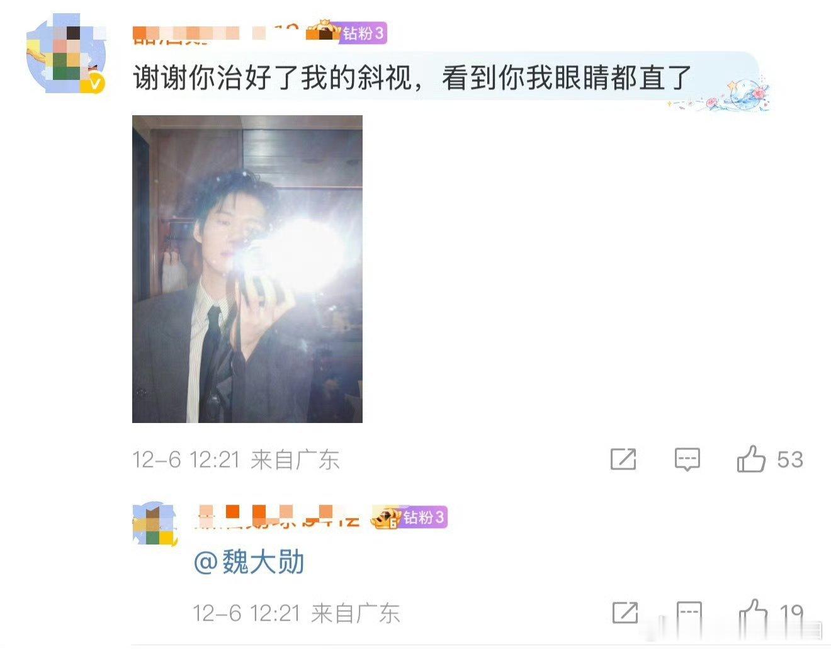View the attached mirror selfie photo
The width and height of the screenshot is (831, 649).
pyautogui.click(x=247, y=269)
